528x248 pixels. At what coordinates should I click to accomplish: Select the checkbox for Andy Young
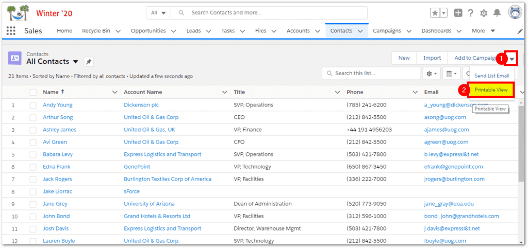[x=33, y=105]
